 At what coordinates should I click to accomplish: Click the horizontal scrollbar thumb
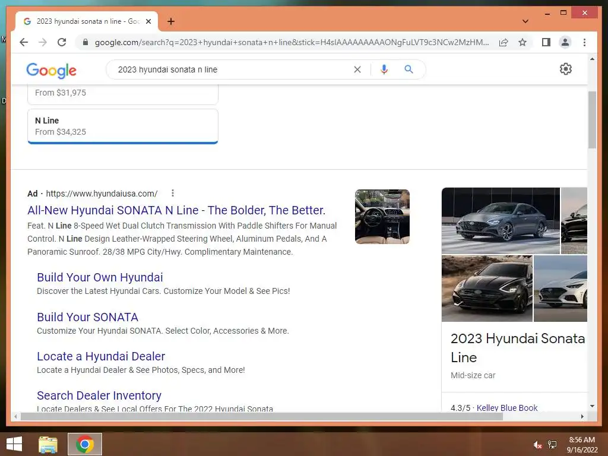262,416
